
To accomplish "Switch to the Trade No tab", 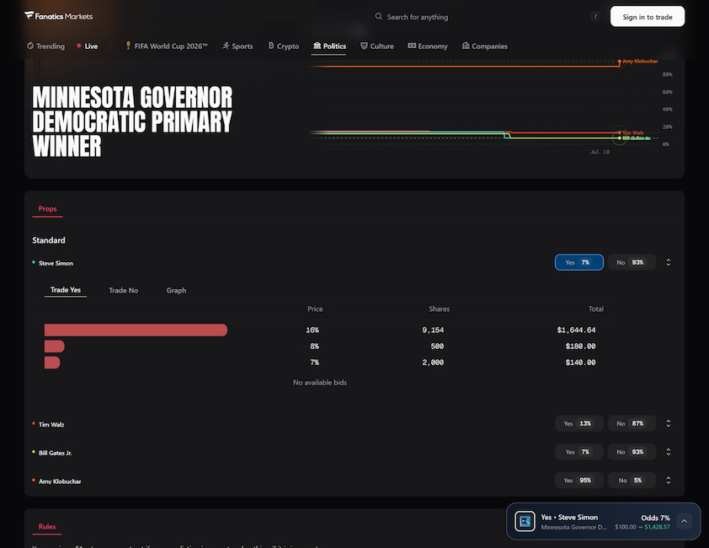I will click(124, 290).
